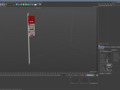Go to start of animation

pos(67,75)
